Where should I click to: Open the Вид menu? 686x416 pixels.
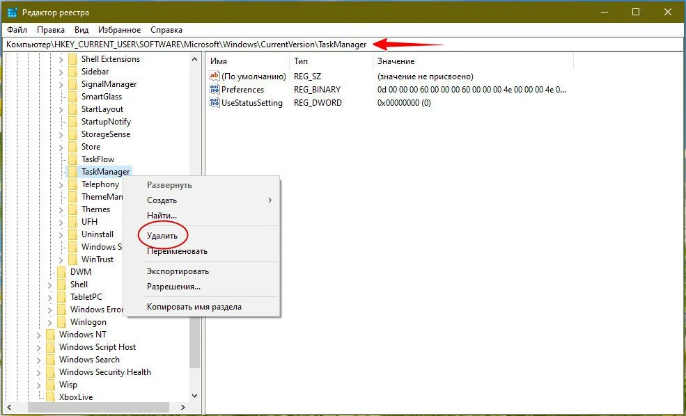coord(81,30)
